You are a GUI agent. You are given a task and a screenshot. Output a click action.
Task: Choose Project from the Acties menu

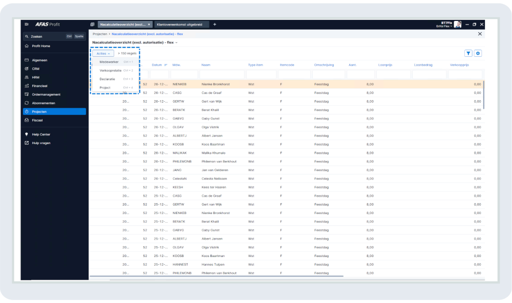pyautogui.click(x=116, y=88)
